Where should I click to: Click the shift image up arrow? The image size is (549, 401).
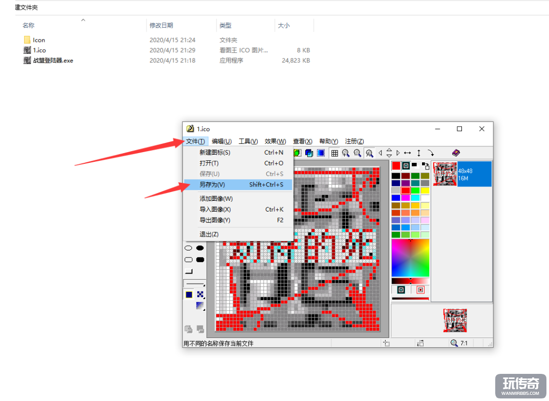(389, 150)
